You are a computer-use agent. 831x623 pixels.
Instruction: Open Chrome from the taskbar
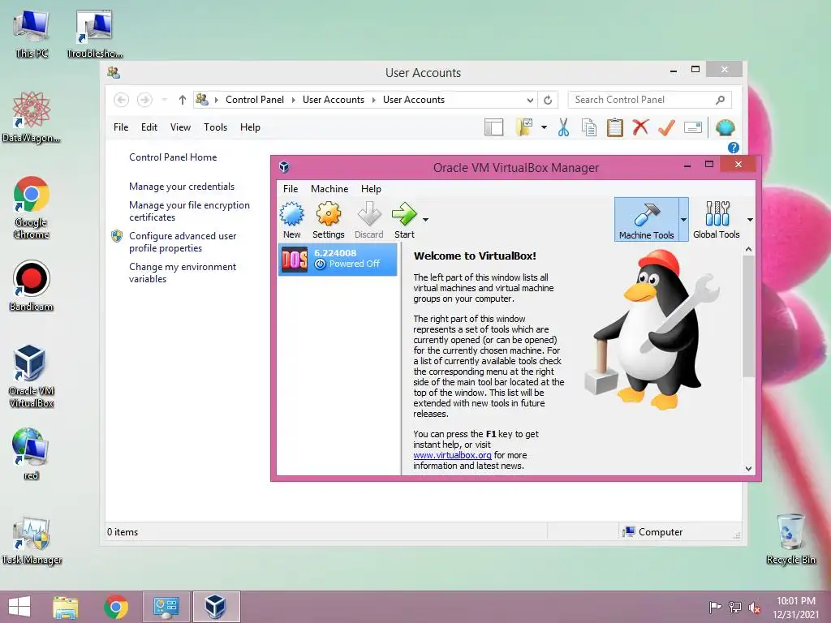click(115, 607)
